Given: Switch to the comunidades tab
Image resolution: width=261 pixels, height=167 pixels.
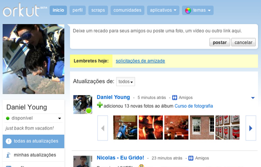Looking at the screenshot, I should tap(127, 10).
